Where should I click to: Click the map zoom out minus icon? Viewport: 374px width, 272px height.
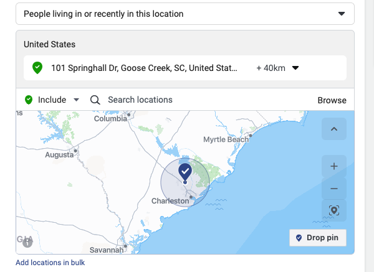(334, 189)
